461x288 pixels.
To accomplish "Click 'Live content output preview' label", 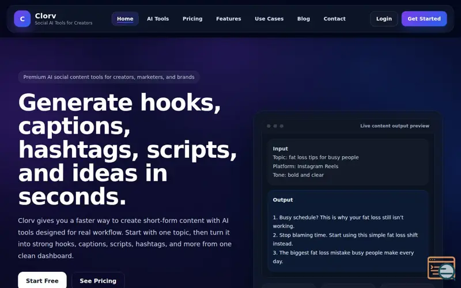I will coord(395,126).
